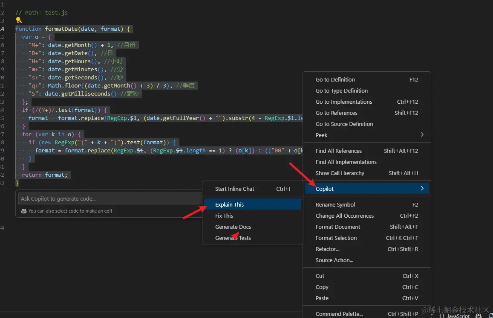Select Go to Source Definition
The width and height of the screenshot is (493, 318).
point(366,124)
